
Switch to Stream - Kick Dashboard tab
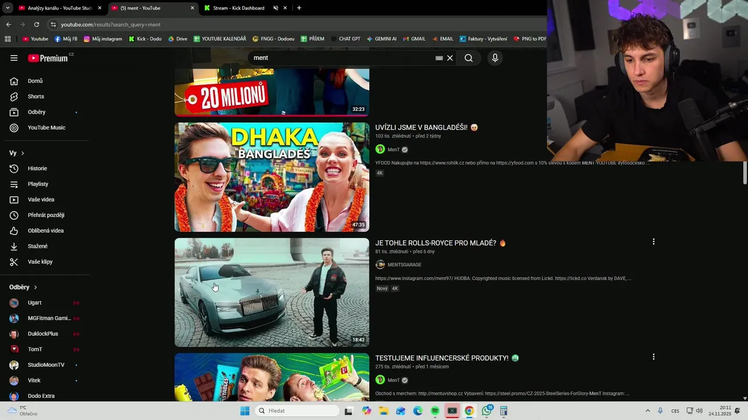238,8
